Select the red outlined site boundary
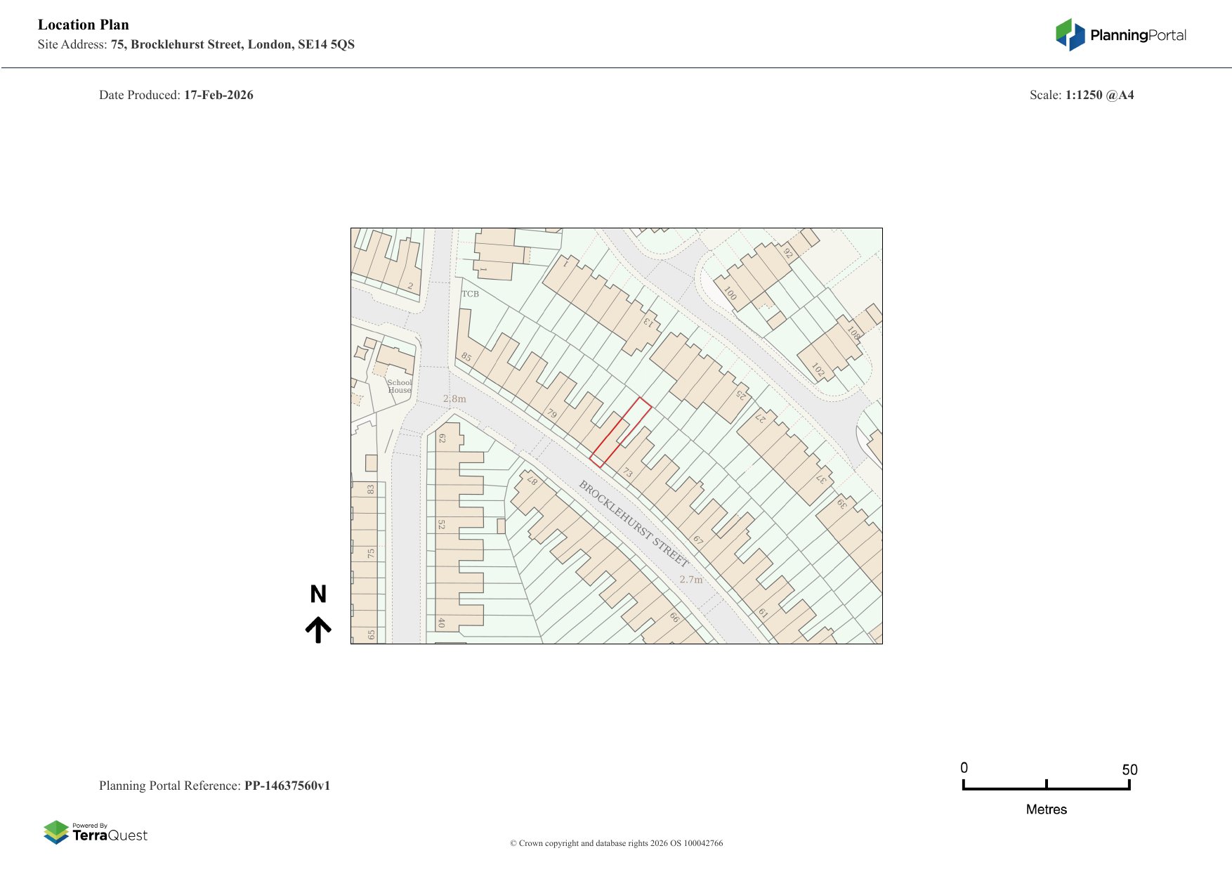 620,432
